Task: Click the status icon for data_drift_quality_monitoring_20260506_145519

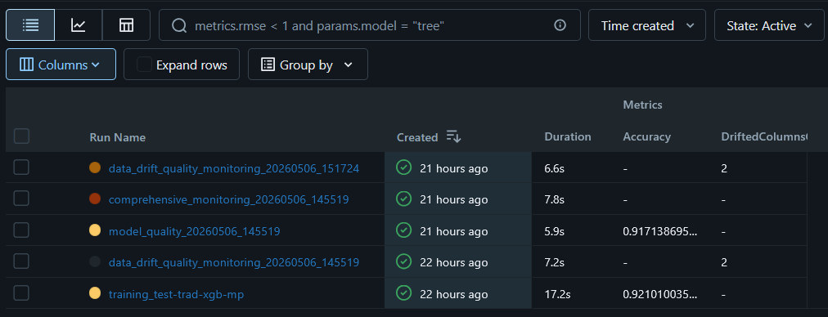Action: [403, 262]
